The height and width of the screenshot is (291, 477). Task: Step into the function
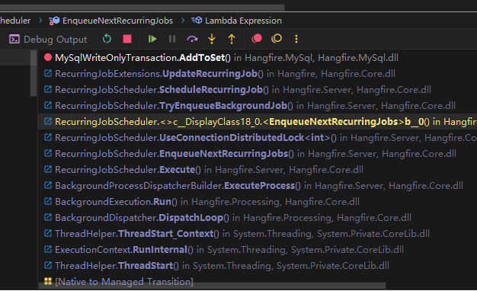point(212,39)
